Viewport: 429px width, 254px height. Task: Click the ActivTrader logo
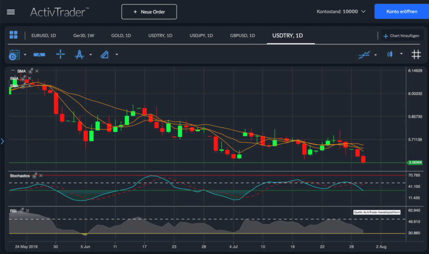click(59, 12)
